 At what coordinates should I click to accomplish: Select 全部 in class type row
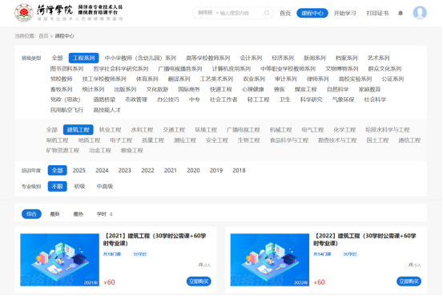click(58, 58)
